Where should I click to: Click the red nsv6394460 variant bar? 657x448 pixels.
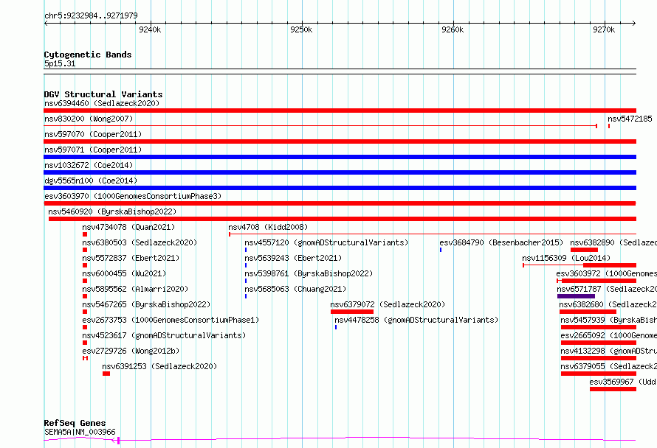pos(340,111)
